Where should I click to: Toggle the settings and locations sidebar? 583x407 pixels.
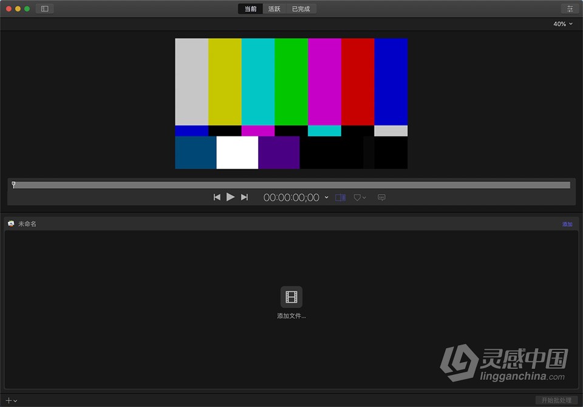click(44, 8)
